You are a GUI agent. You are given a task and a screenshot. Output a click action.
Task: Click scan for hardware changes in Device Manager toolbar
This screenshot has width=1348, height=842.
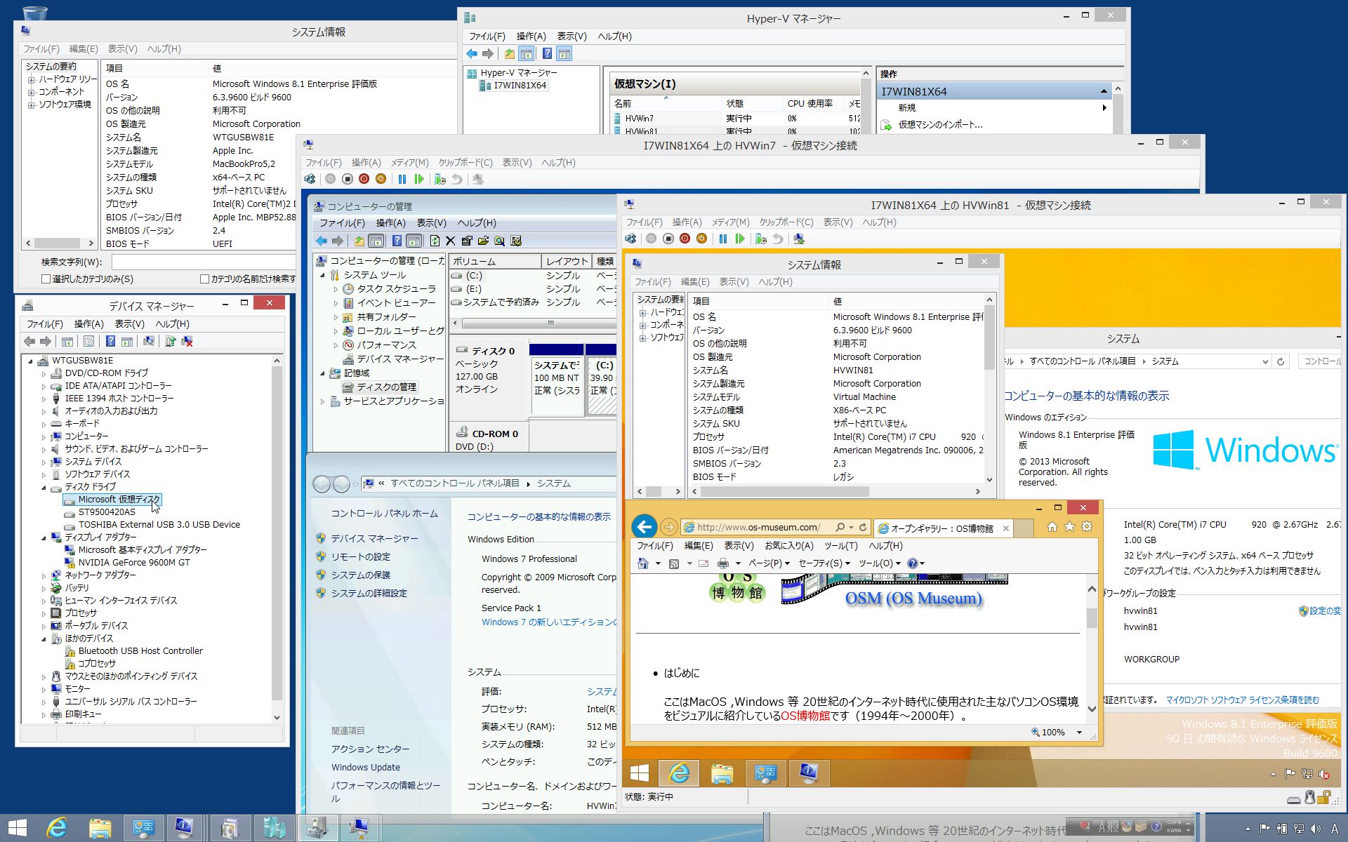click(149, 342)
